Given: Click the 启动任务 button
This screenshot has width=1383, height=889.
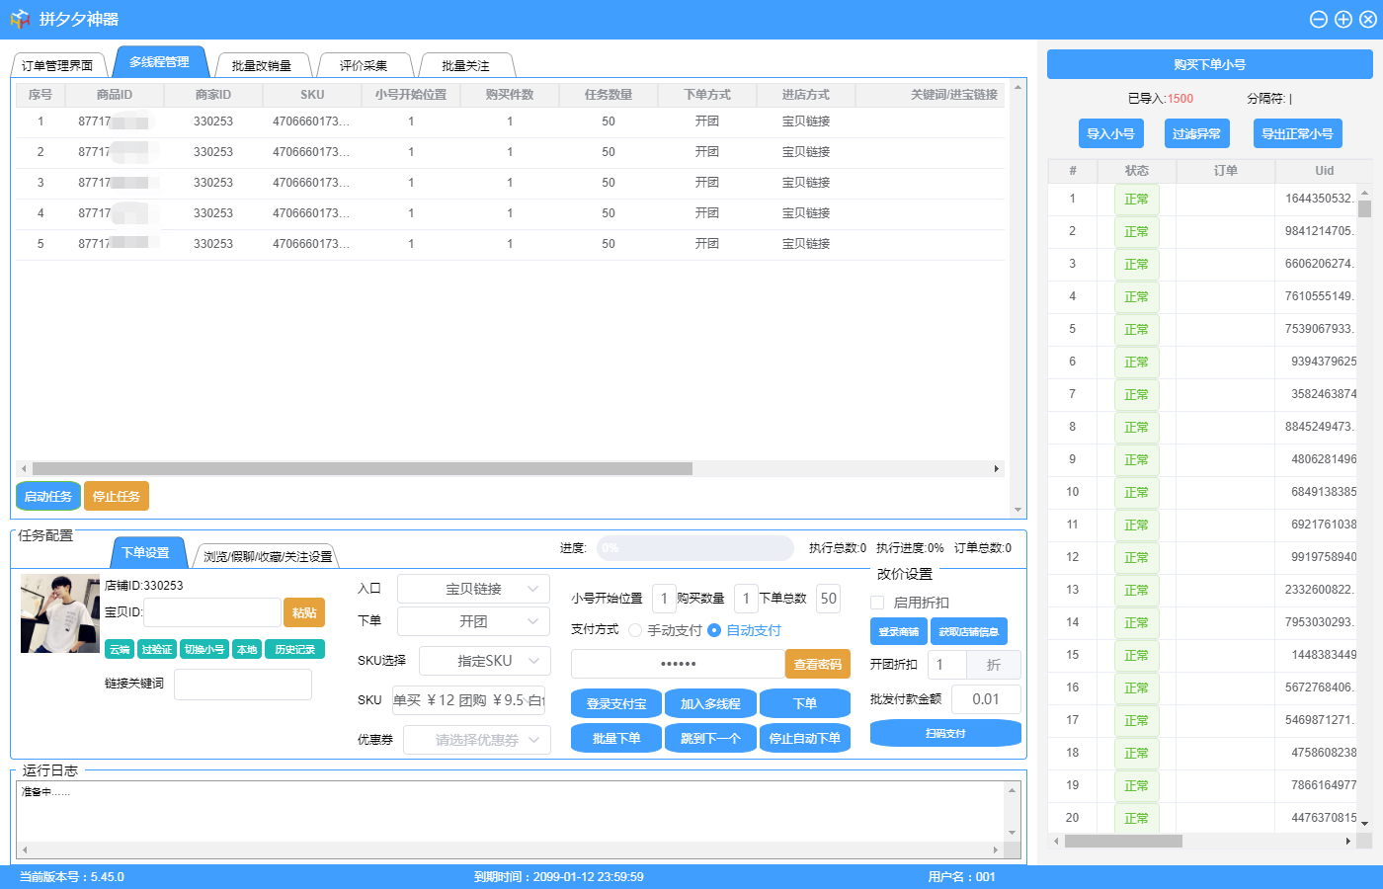Looking at the screenshot, I should pyautogui.click(x=48, y=496).
